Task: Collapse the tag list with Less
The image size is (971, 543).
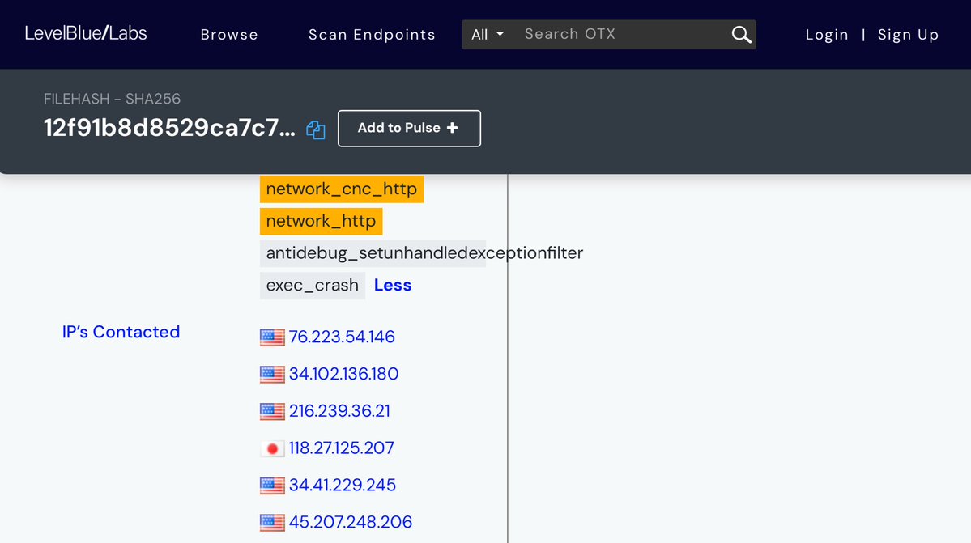Action: pos(393,286)
